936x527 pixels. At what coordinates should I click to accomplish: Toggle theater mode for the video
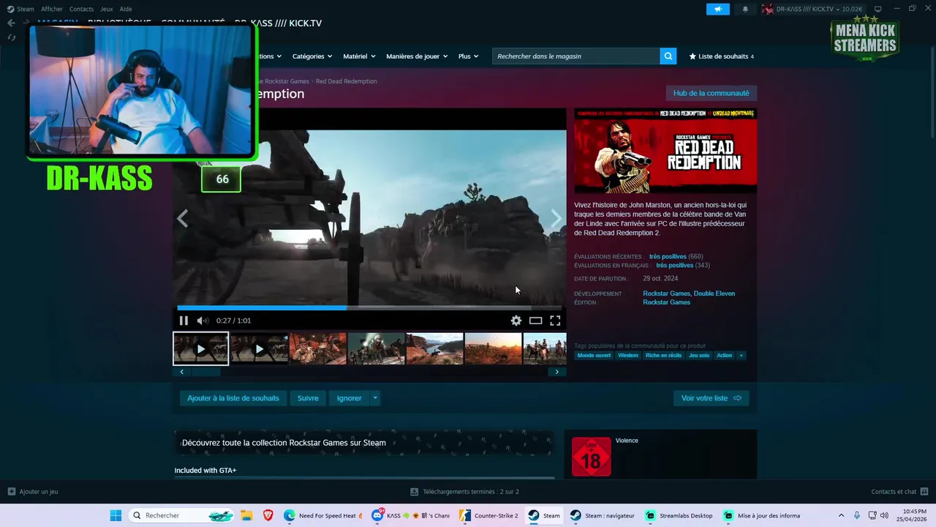536,321
